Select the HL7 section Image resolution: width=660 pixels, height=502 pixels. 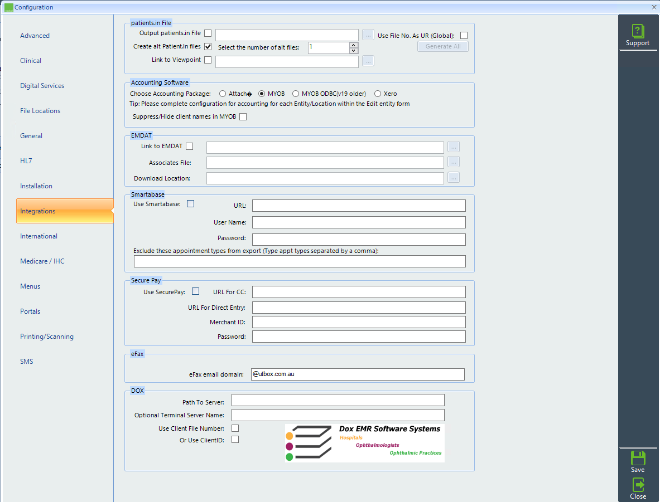click(x=26, y=161)
